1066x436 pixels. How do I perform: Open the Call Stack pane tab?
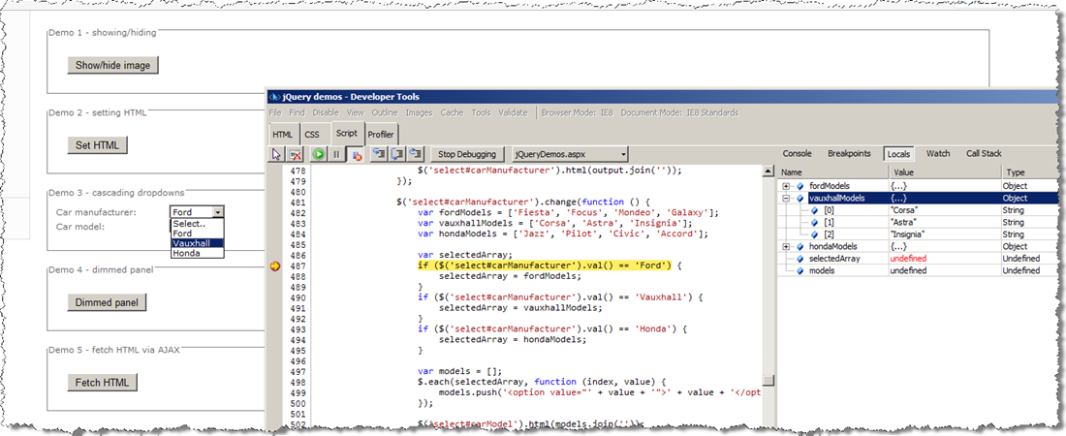[984, 154]
